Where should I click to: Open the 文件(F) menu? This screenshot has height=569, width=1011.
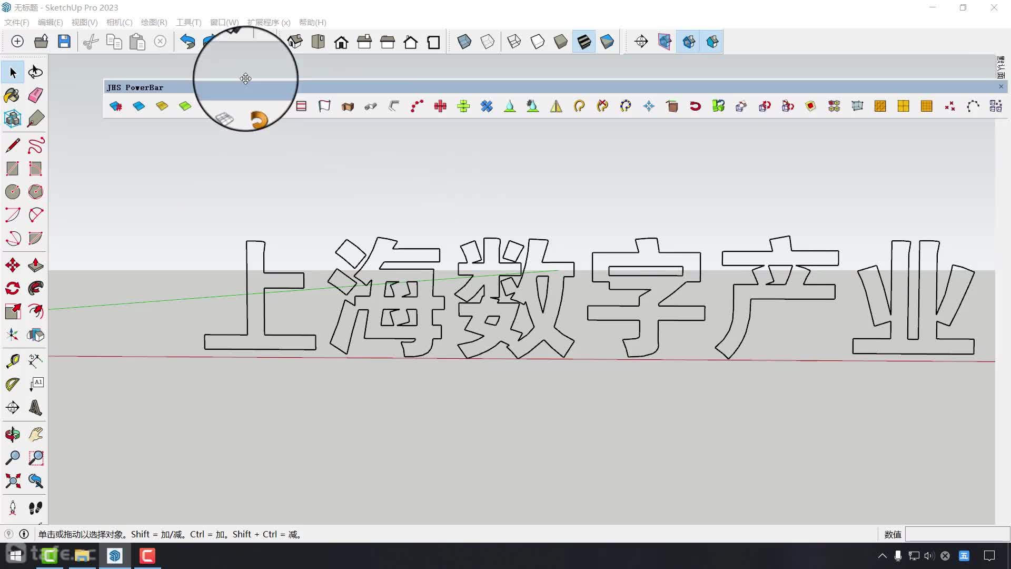click(x=16, y=22)
